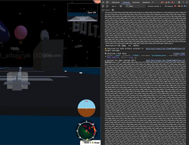
Task: Click the compass radar display
Action: click(x=87, y=131)
